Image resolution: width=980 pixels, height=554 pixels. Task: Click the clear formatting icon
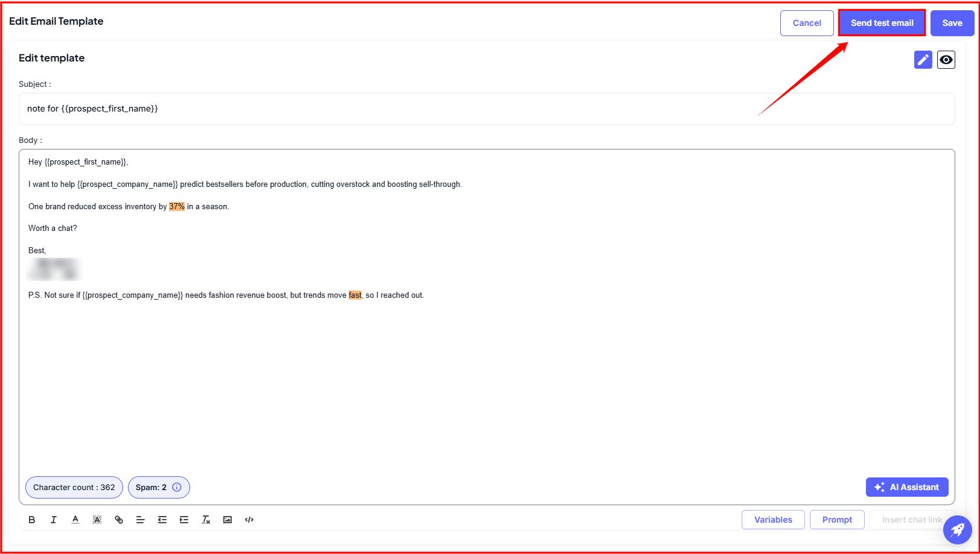tap(206, 520)
